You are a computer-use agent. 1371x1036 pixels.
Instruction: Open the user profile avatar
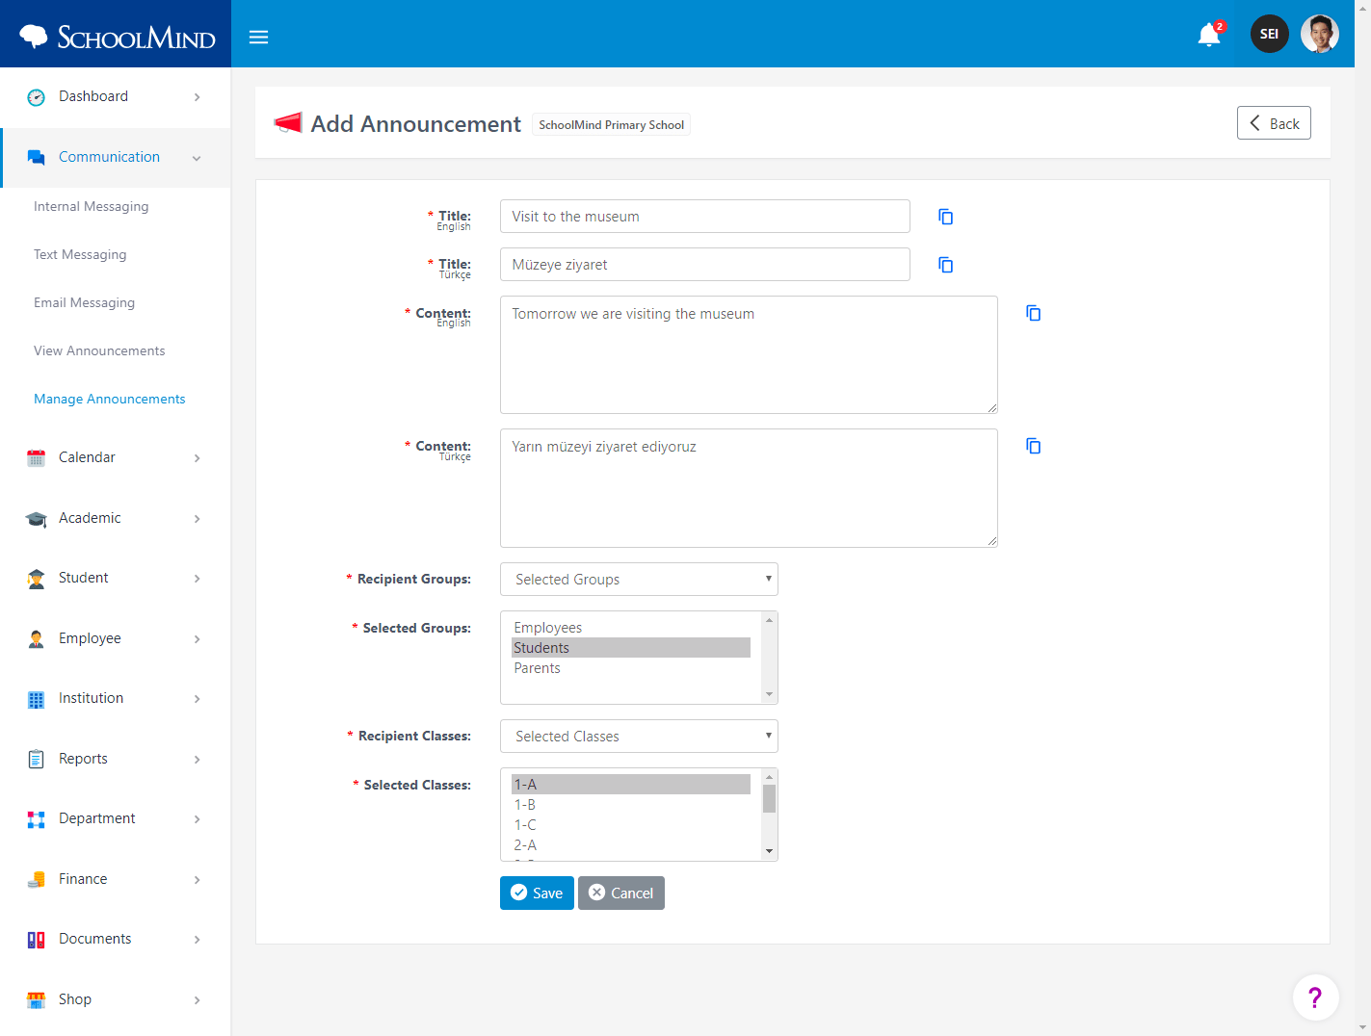(1319, 34)
